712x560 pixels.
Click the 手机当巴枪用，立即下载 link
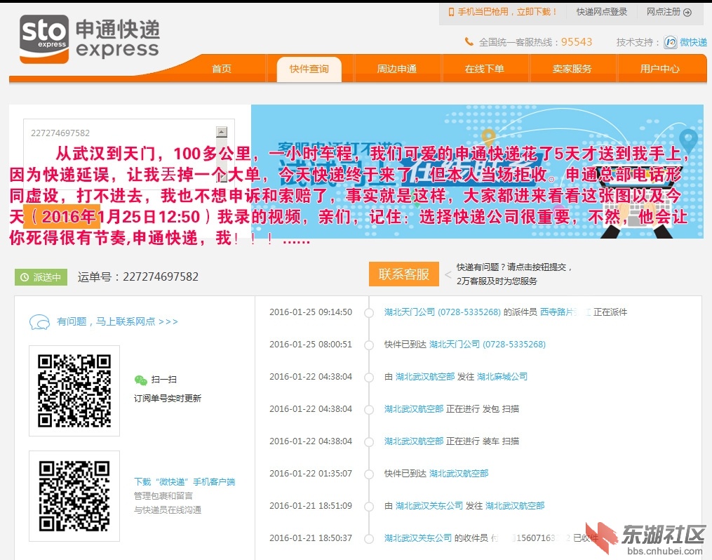pos(506,12)
